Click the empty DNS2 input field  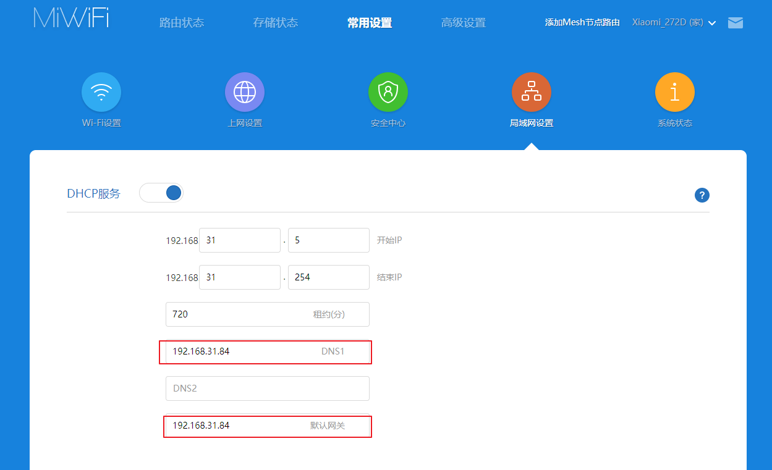(x=267, y=388)
